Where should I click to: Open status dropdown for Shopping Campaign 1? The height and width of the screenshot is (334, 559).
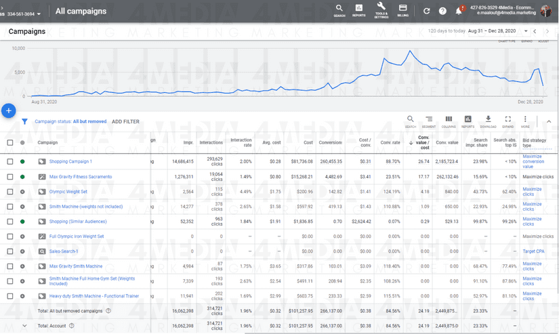coord(22,161)
